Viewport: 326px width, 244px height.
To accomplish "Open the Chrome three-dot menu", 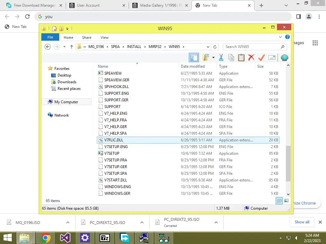I will 319,17.
